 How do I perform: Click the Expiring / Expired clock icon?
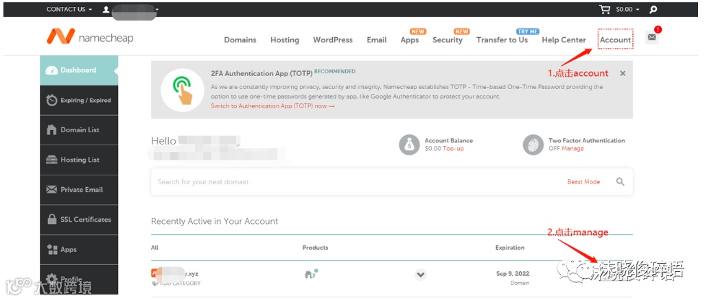tap(52, 100)
